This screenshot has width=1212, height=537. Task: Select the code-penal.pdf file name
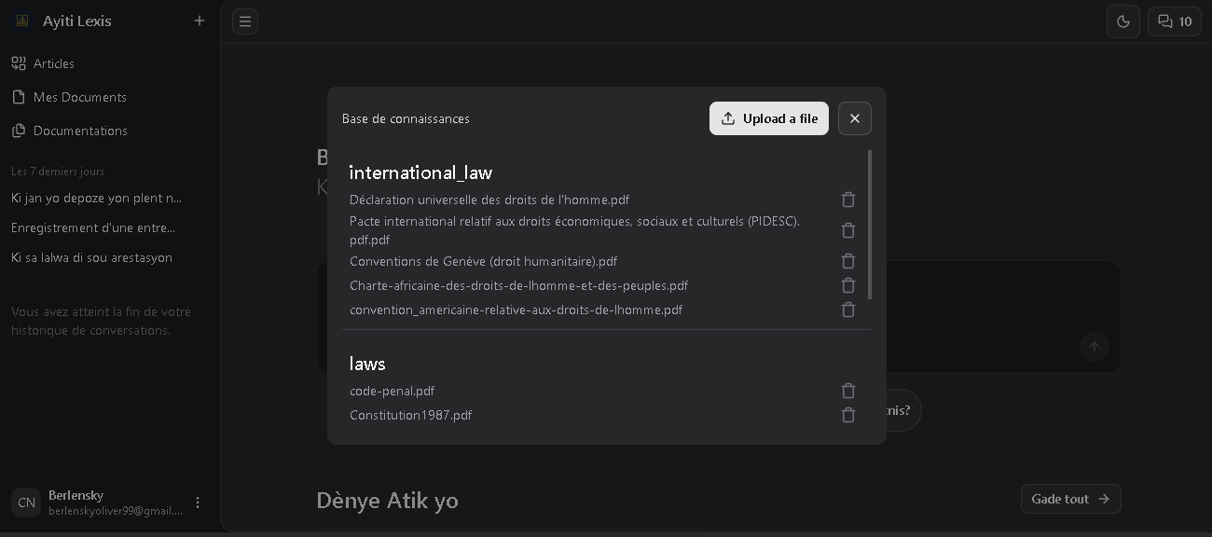392,391
